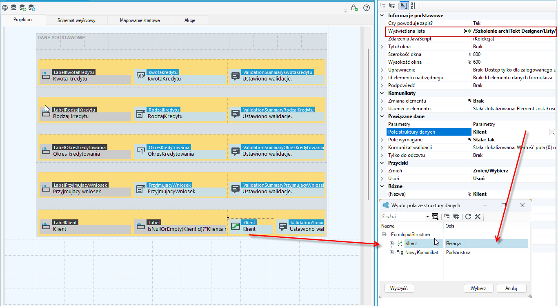Go to the Akcje tab
The image size is (558, 306).
click(x=190, y=20)
